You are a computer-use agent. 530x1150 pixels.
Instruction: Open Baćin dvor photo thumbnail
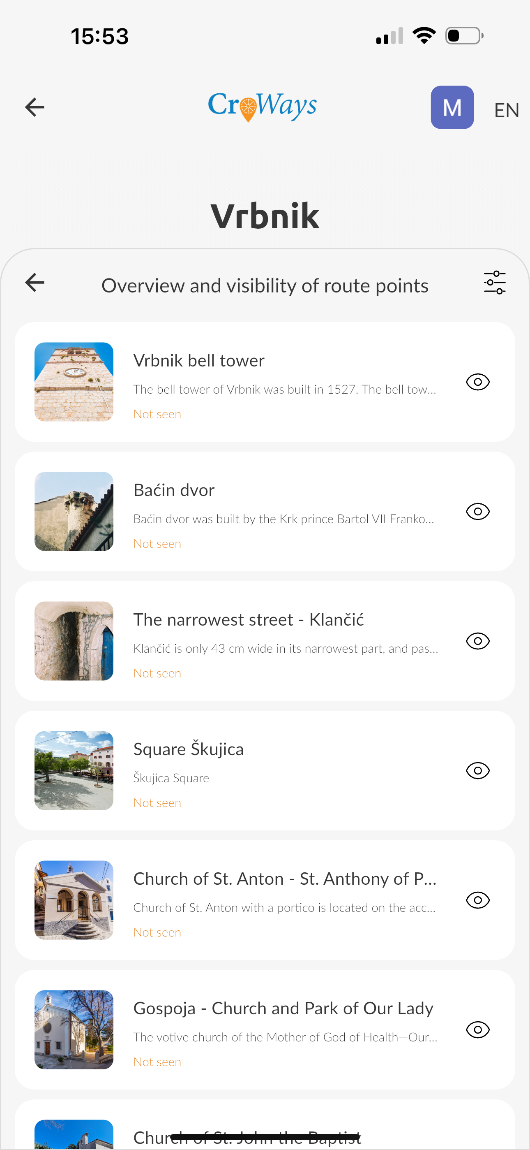[x=74, y=512]
